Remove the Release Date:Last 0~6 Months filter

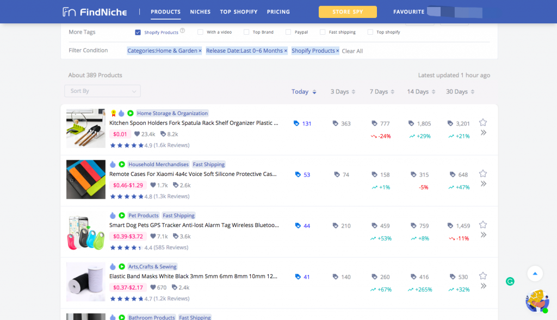[286, 51]
